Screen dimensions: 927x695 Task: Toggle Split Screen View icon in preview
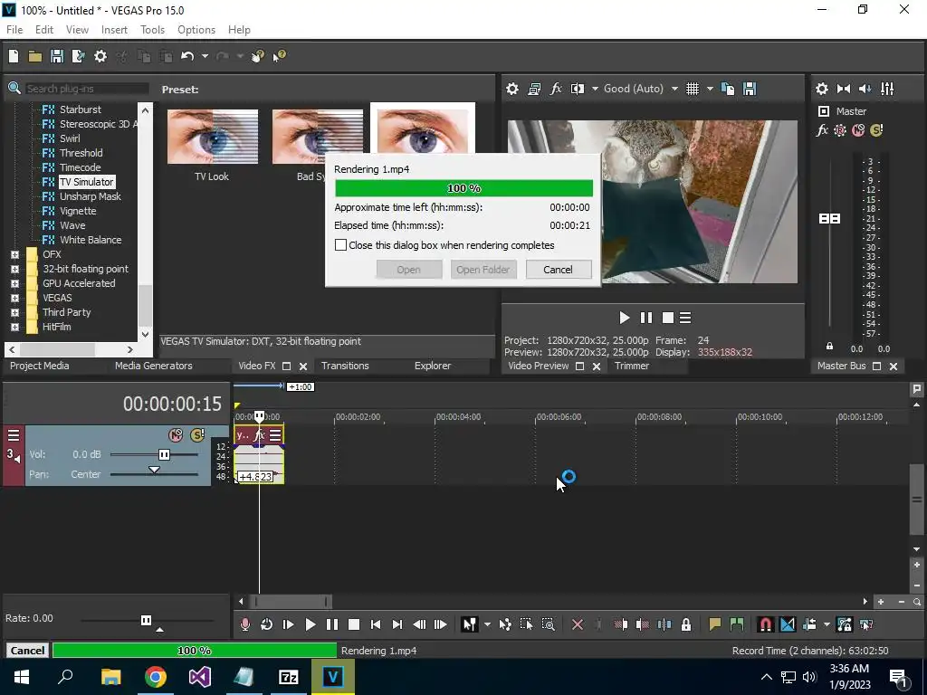578,89
